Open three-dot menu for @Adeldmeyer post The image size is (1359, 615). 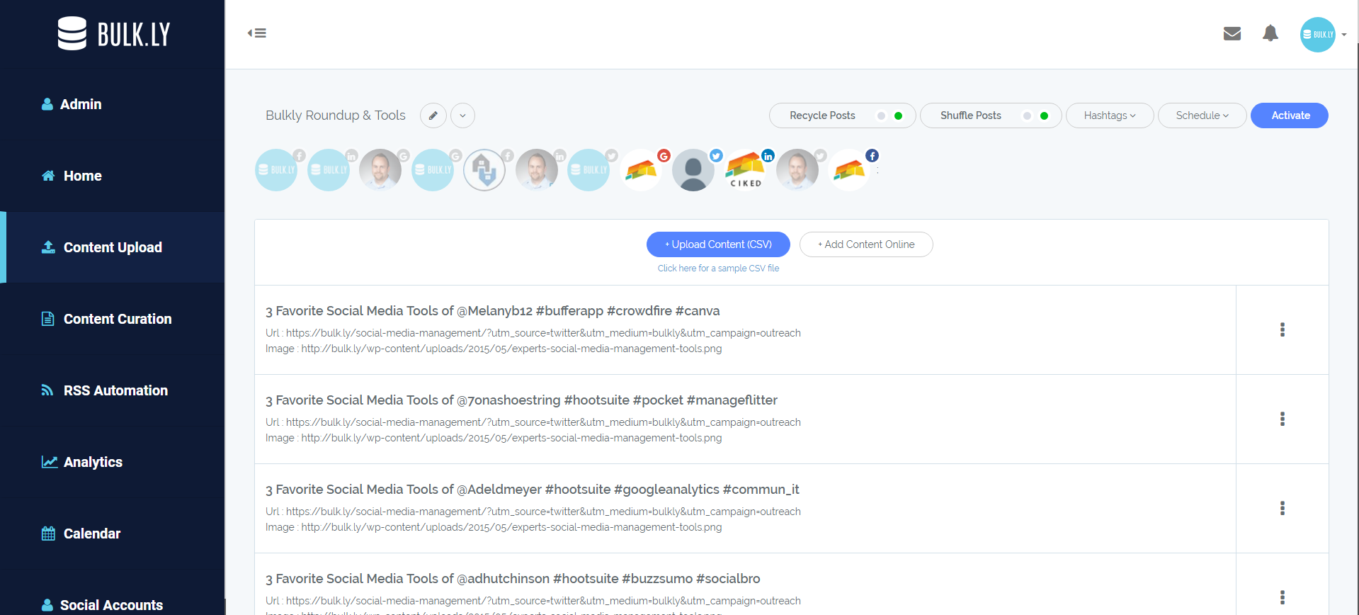(1282, 508)
